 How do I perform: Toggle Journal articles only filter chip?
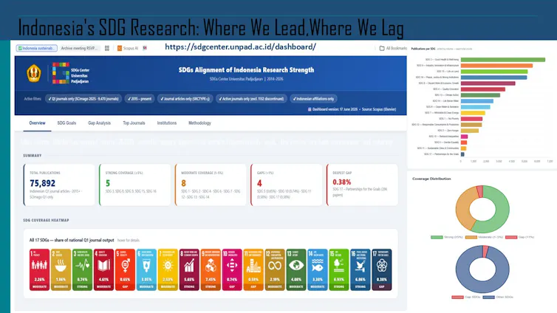[185, 99]
